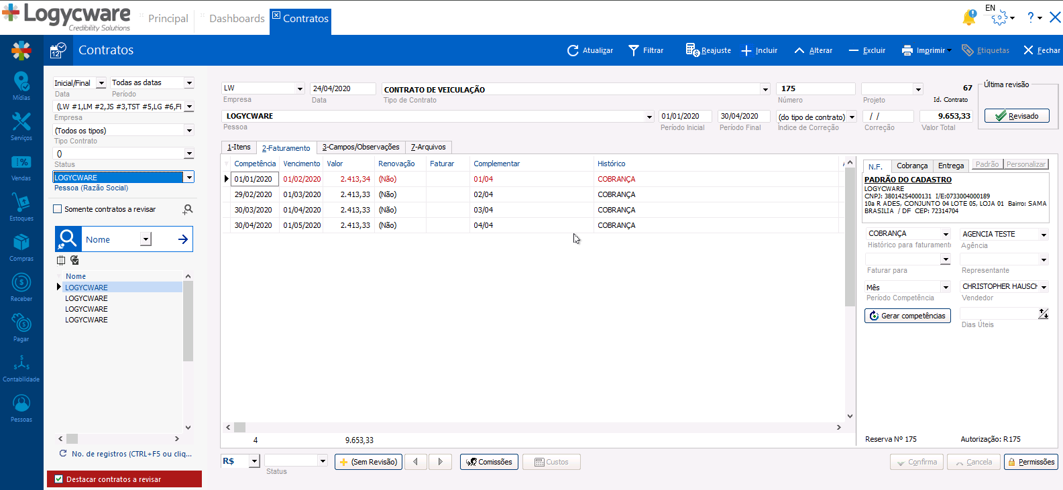Click the No. de registros link
Viewport: 1063px width, 490px height.
point(131,454)
